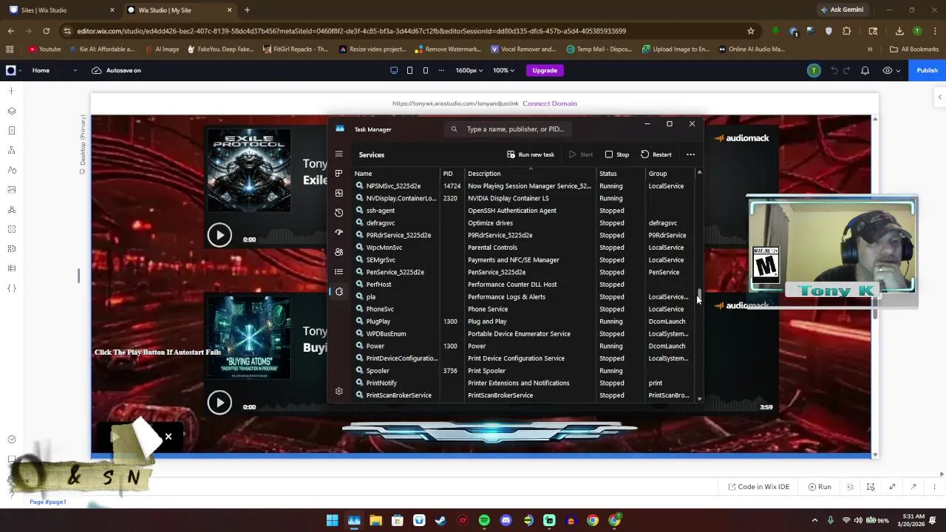Click Connect Domain link
Screen dimensions: 946x532
pyautogui.click(x=549, y=103)
